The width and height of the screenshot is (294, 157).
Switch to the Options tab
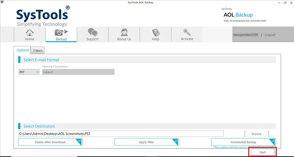click(22, 50)
